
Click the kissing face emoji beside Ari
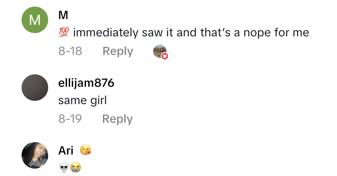[85, 150]
